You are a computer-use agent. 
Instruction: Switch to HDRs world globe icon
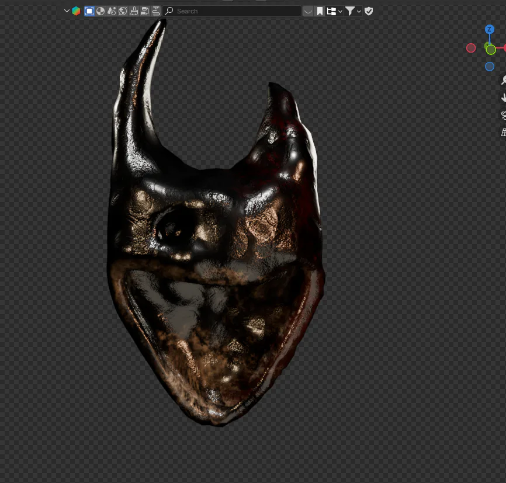pyautogui.click(x=123, y=11)
